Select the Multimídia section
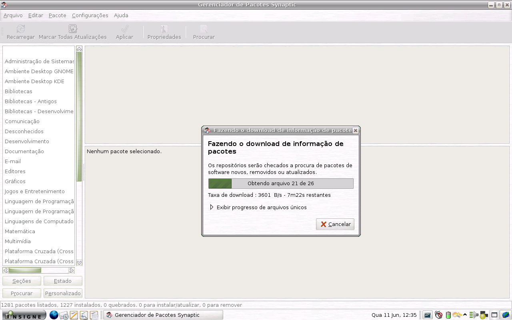 [x=39, y=241]
